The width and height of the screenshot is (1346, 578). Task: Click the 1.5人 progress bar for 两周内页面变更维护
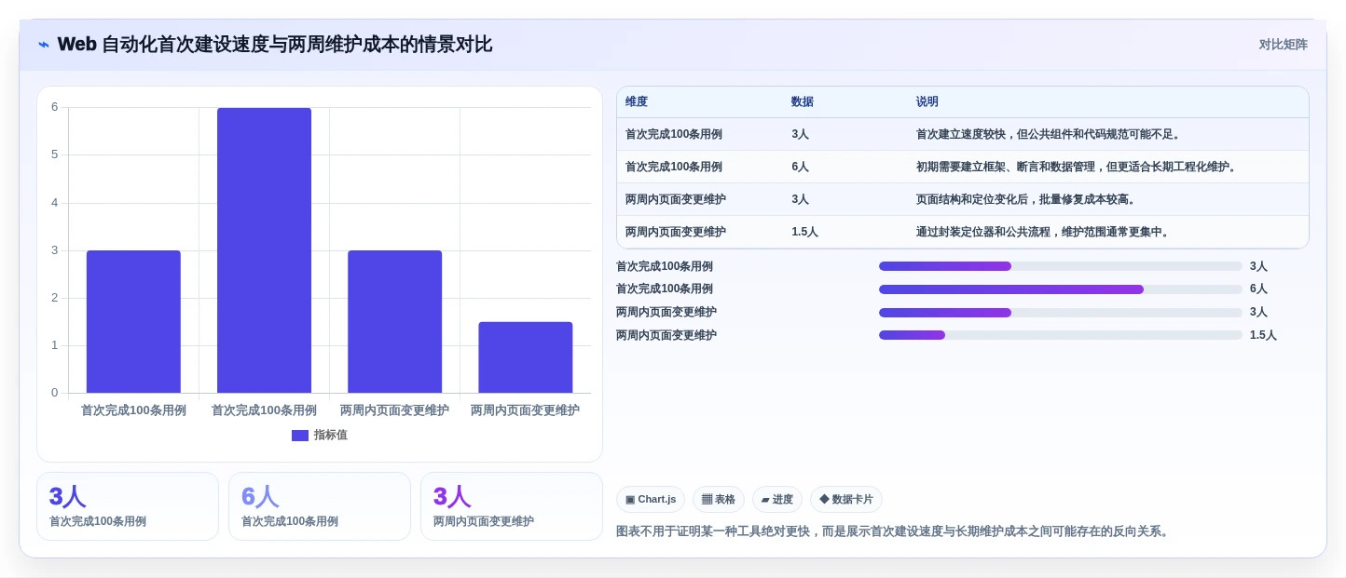1060,335
